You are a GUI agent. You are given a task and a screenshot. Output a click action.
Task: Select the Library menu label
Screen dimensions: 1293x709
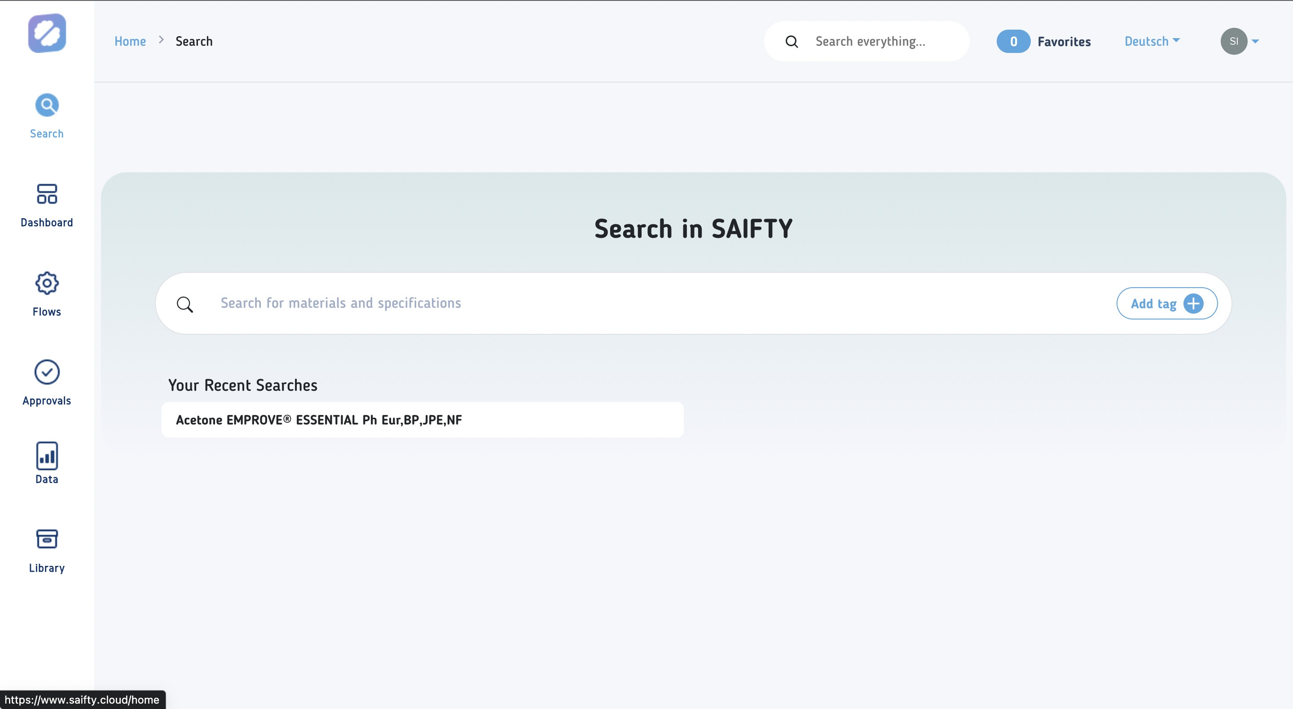[47, 568]
